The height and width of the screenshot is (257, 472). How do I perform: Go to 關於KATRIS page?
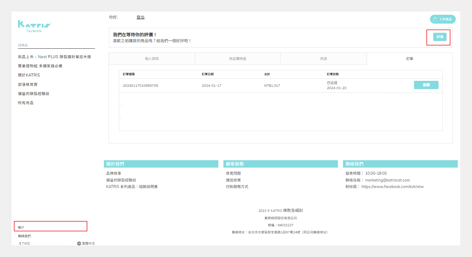29,75
